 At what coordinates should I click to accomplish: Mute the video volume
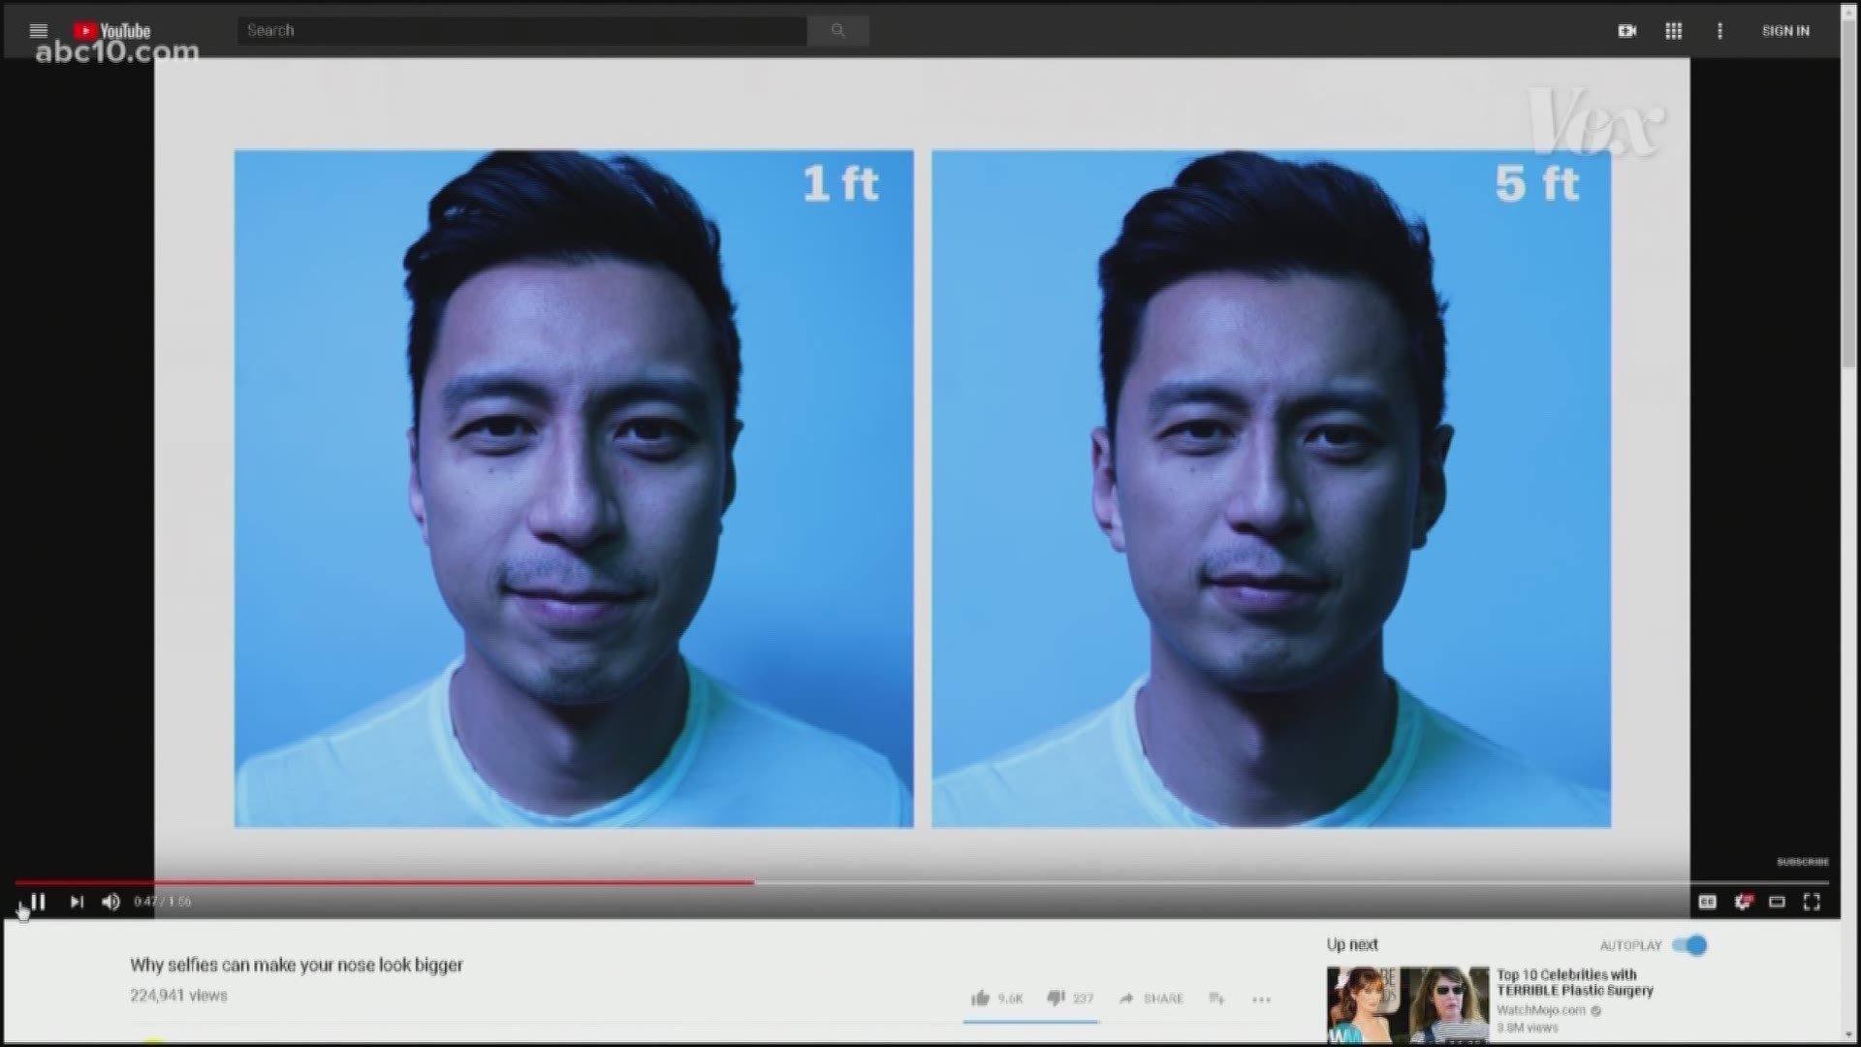click(x=111, y=902)
